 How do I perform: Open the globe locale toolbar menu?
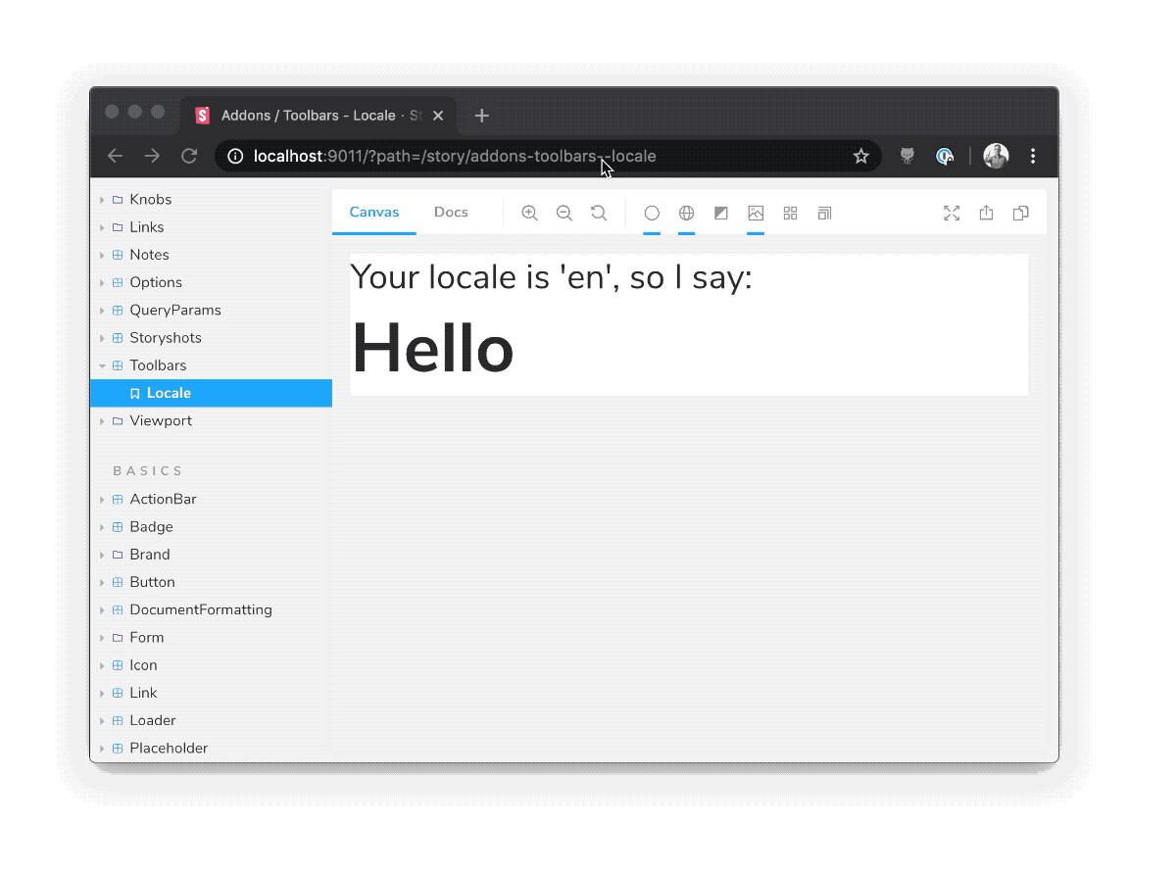[686, 213]
